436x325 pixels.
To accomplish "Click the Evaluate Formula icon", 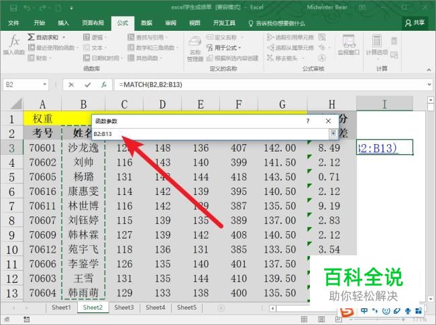I will point(322,58).
